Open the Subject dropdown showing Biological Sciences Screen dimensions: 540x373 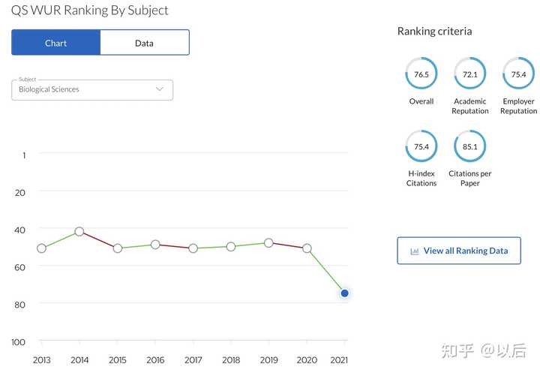[x=91, y=89]
